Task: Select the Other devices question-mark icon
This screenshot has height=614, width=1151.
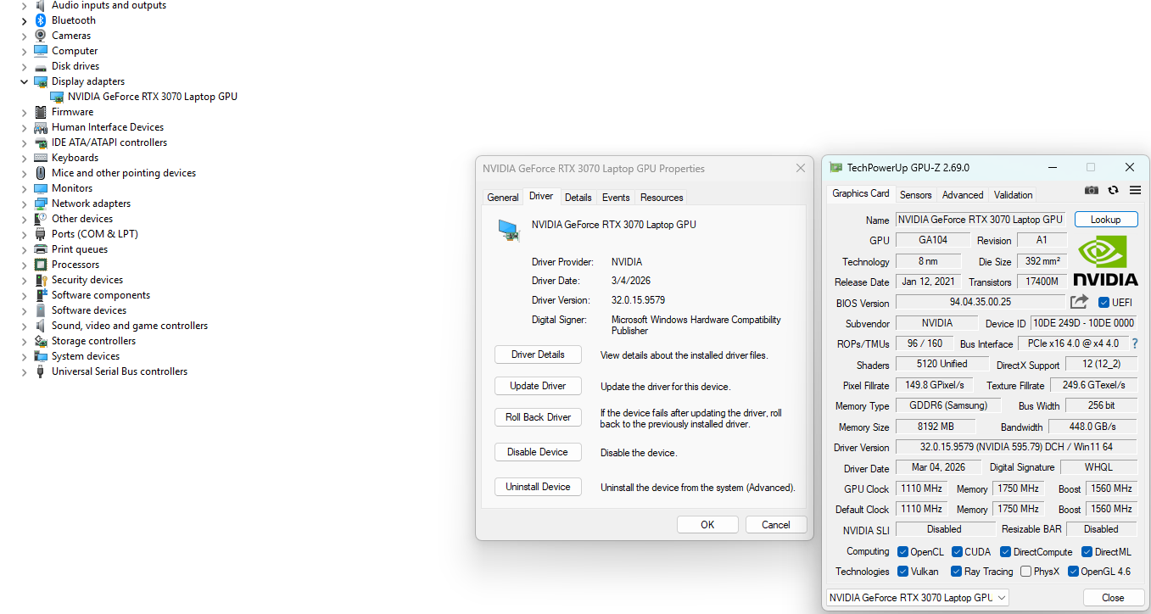Action: (x=40, y=219)
